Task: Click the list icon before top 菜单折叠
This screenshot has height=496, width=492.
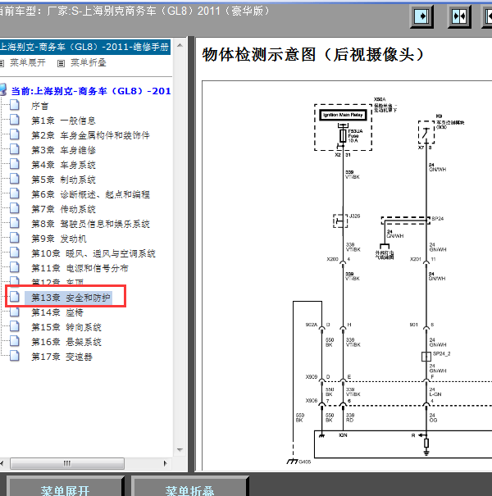Action: [x=61, y=64]
